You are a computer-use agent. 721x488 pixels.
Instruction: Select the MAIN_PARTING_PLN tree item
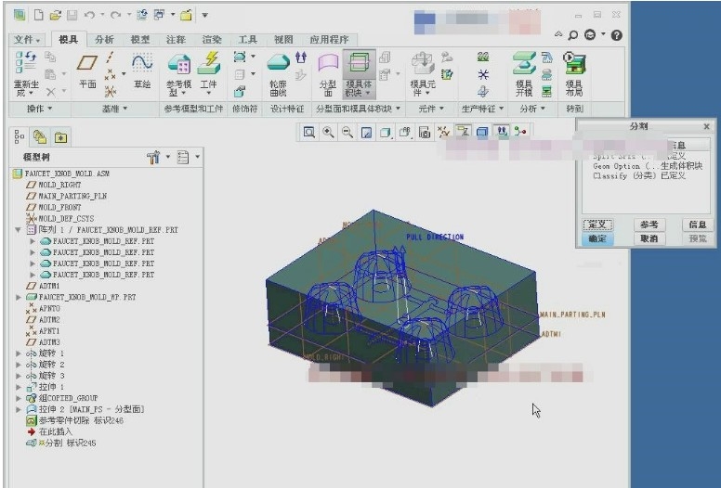[x=72, y=196]
